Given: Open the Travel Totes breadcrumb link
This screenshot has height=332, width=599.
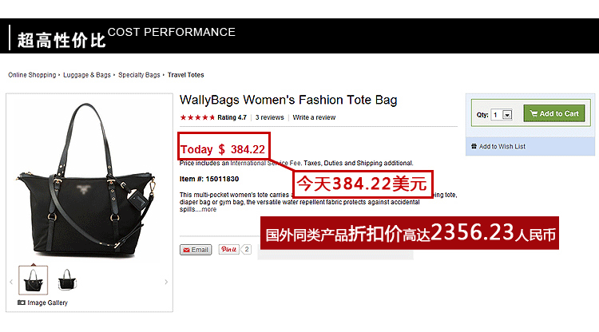Looking at the screenshot, I should coord(185,75).
